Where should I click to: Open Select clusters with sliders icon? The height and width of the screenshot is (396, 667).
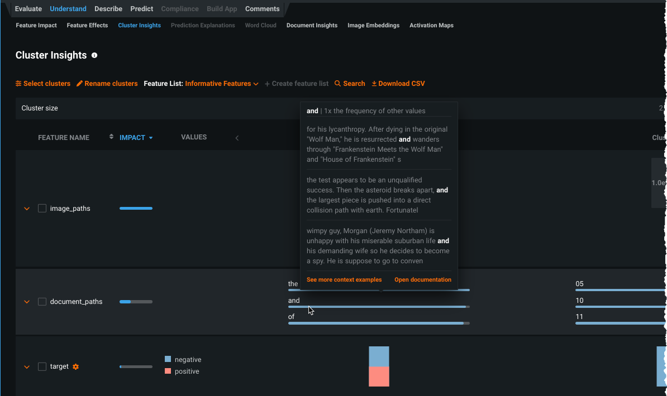(43, 84)
